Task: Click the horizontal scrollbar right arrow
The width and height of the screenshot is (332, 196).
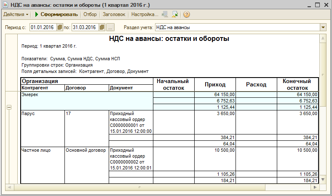Action: 316,187
